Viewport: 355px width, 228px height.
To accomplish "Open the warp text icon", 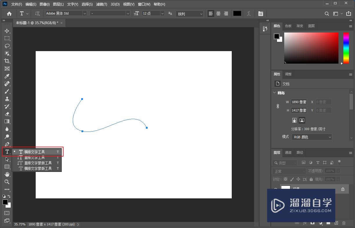I will [249, 13].
